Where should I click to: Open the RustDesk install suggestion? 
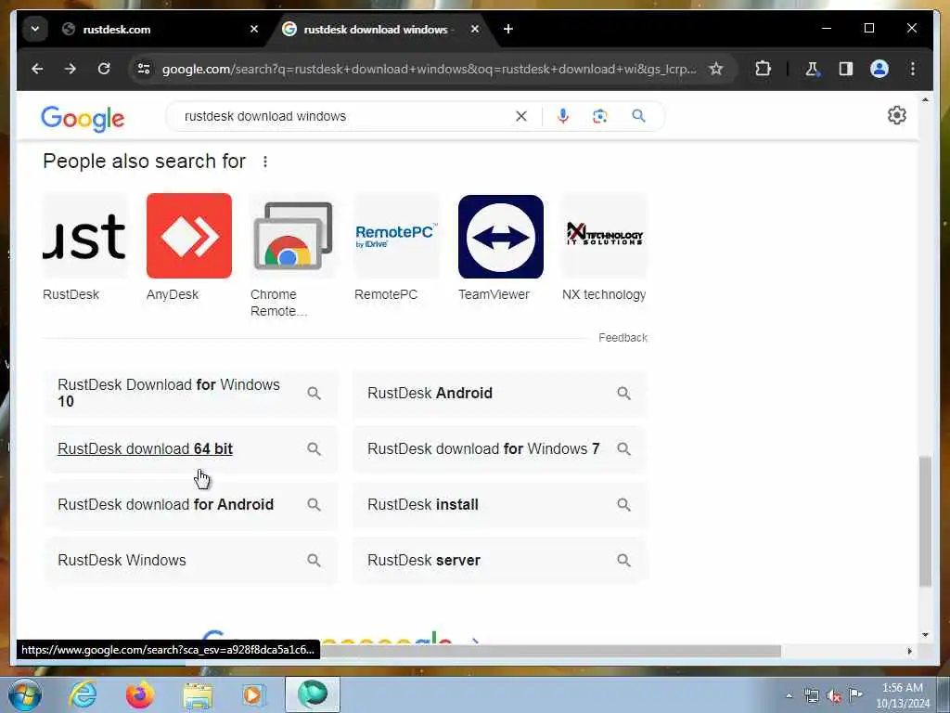tap(500, 505)
